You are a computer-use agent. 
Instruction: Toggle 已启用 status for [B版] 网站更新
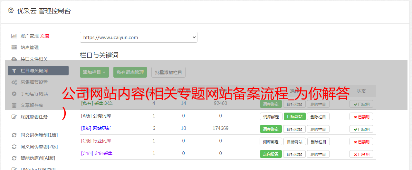[361, 129]
